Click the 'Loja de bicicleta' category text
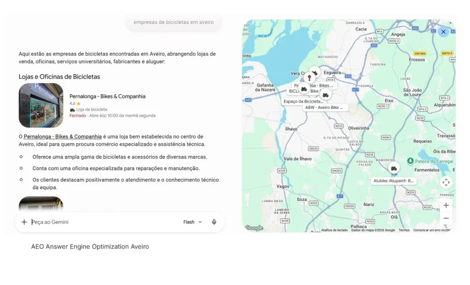Viewport: 470px width, 285px height. tap(91, 109)
